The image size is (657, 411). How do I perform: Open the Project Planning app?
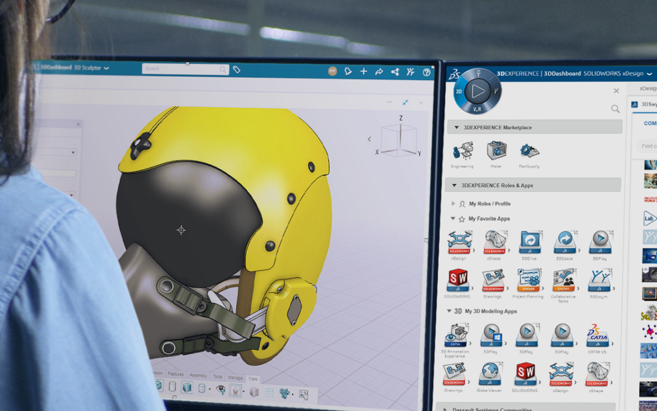pos(529,281)
